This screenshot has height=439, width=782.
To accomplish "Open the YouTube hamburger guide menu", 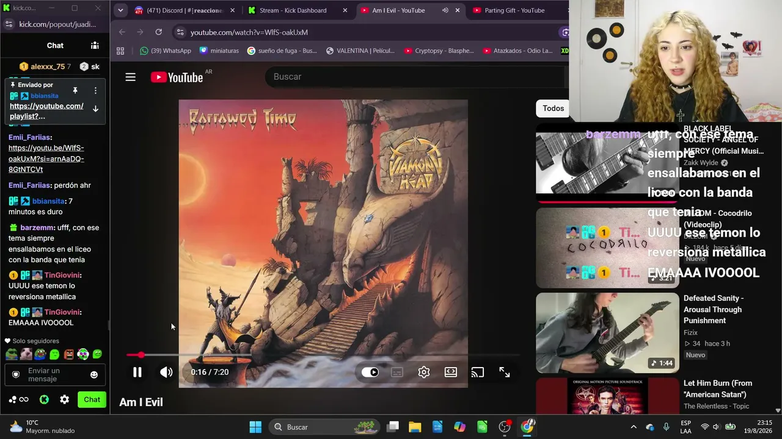I will pyautogui.click(x=130, y=77).
